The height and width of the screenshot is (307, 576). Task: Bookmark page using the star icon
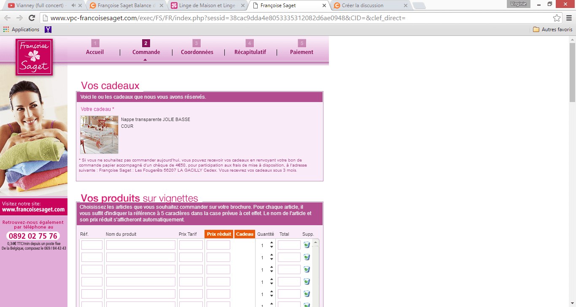(557, 18)
